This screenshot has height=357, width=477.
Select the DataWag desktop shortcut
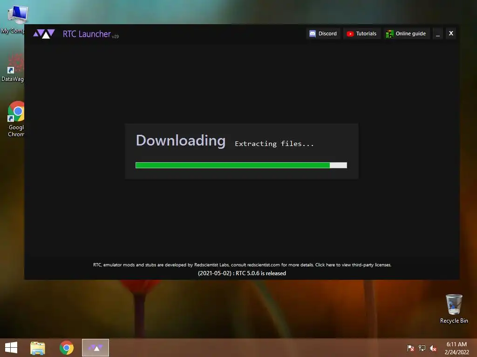(x=13, y=68)
